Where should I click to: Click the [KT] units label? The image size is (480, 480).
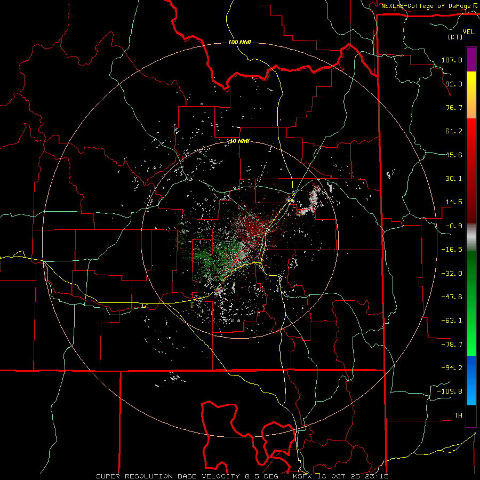tap(455, 37)
